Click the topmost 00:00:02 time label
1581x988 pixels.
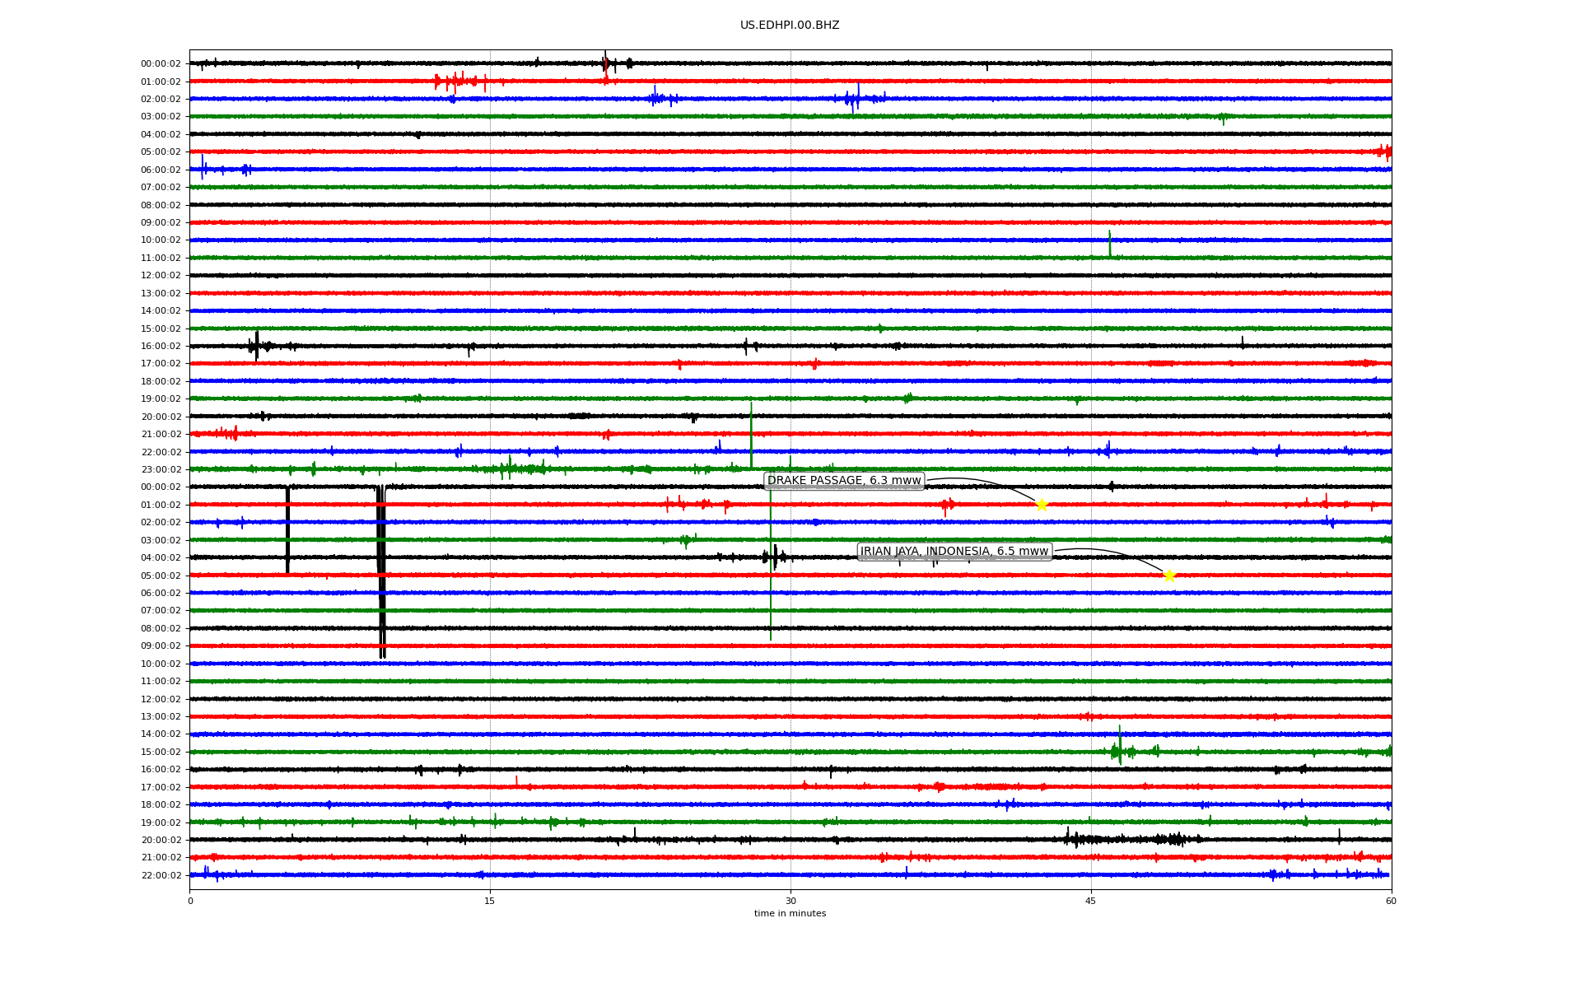pyautogui.click(x=161, y=63)
